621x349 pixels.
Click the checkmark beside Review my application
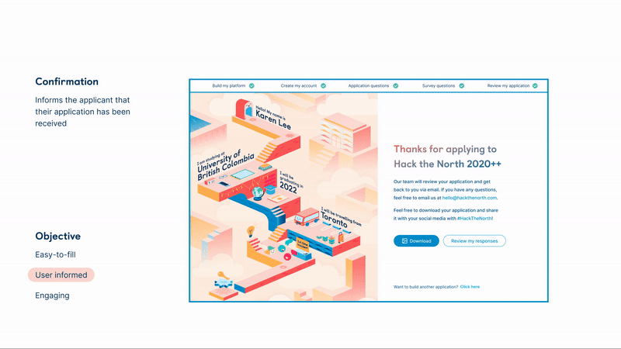pyautogui.click(x=535, y=85)
